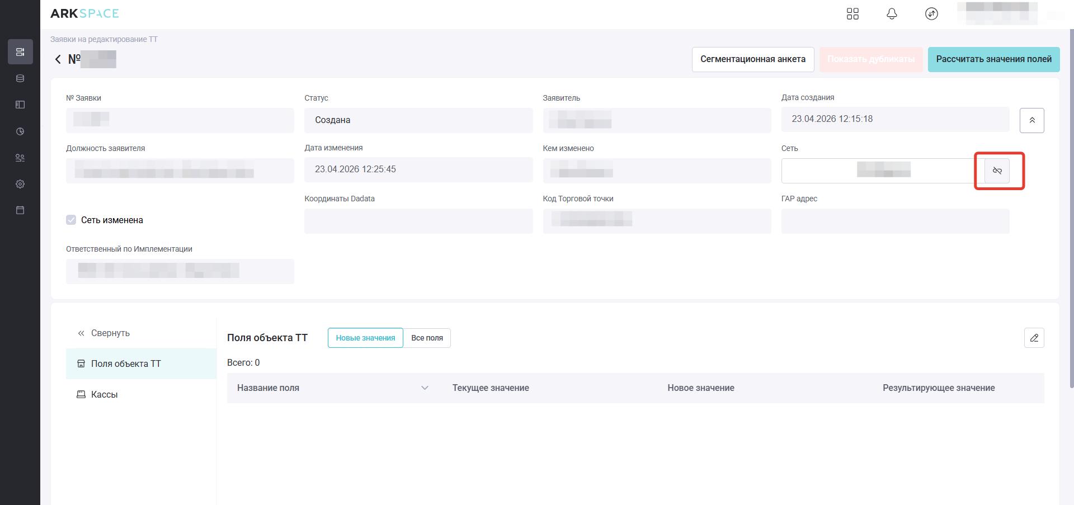
Task: Click 'Сегментационная анкета' button
Action: (752, 59)
